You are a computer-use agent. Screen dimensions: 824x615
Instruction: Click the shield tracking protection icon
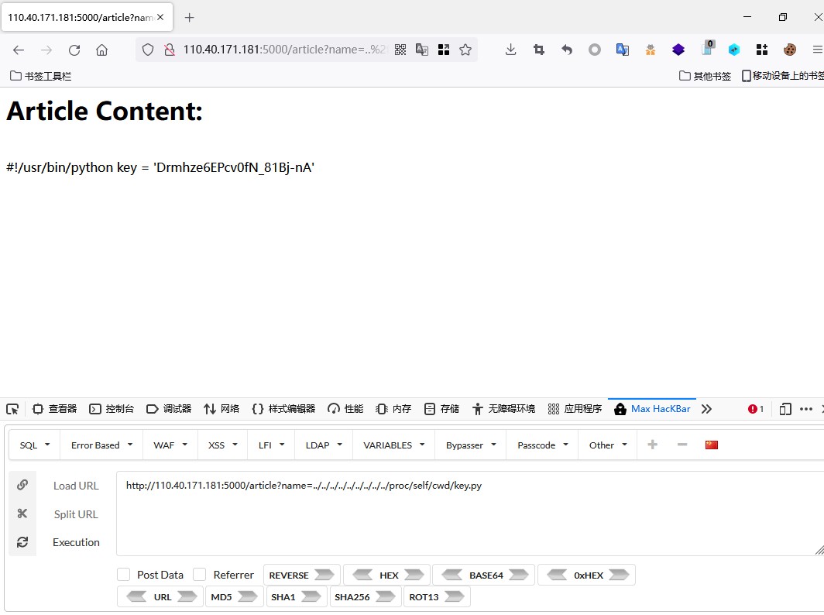pyautogui.click(x=148, y=50)
